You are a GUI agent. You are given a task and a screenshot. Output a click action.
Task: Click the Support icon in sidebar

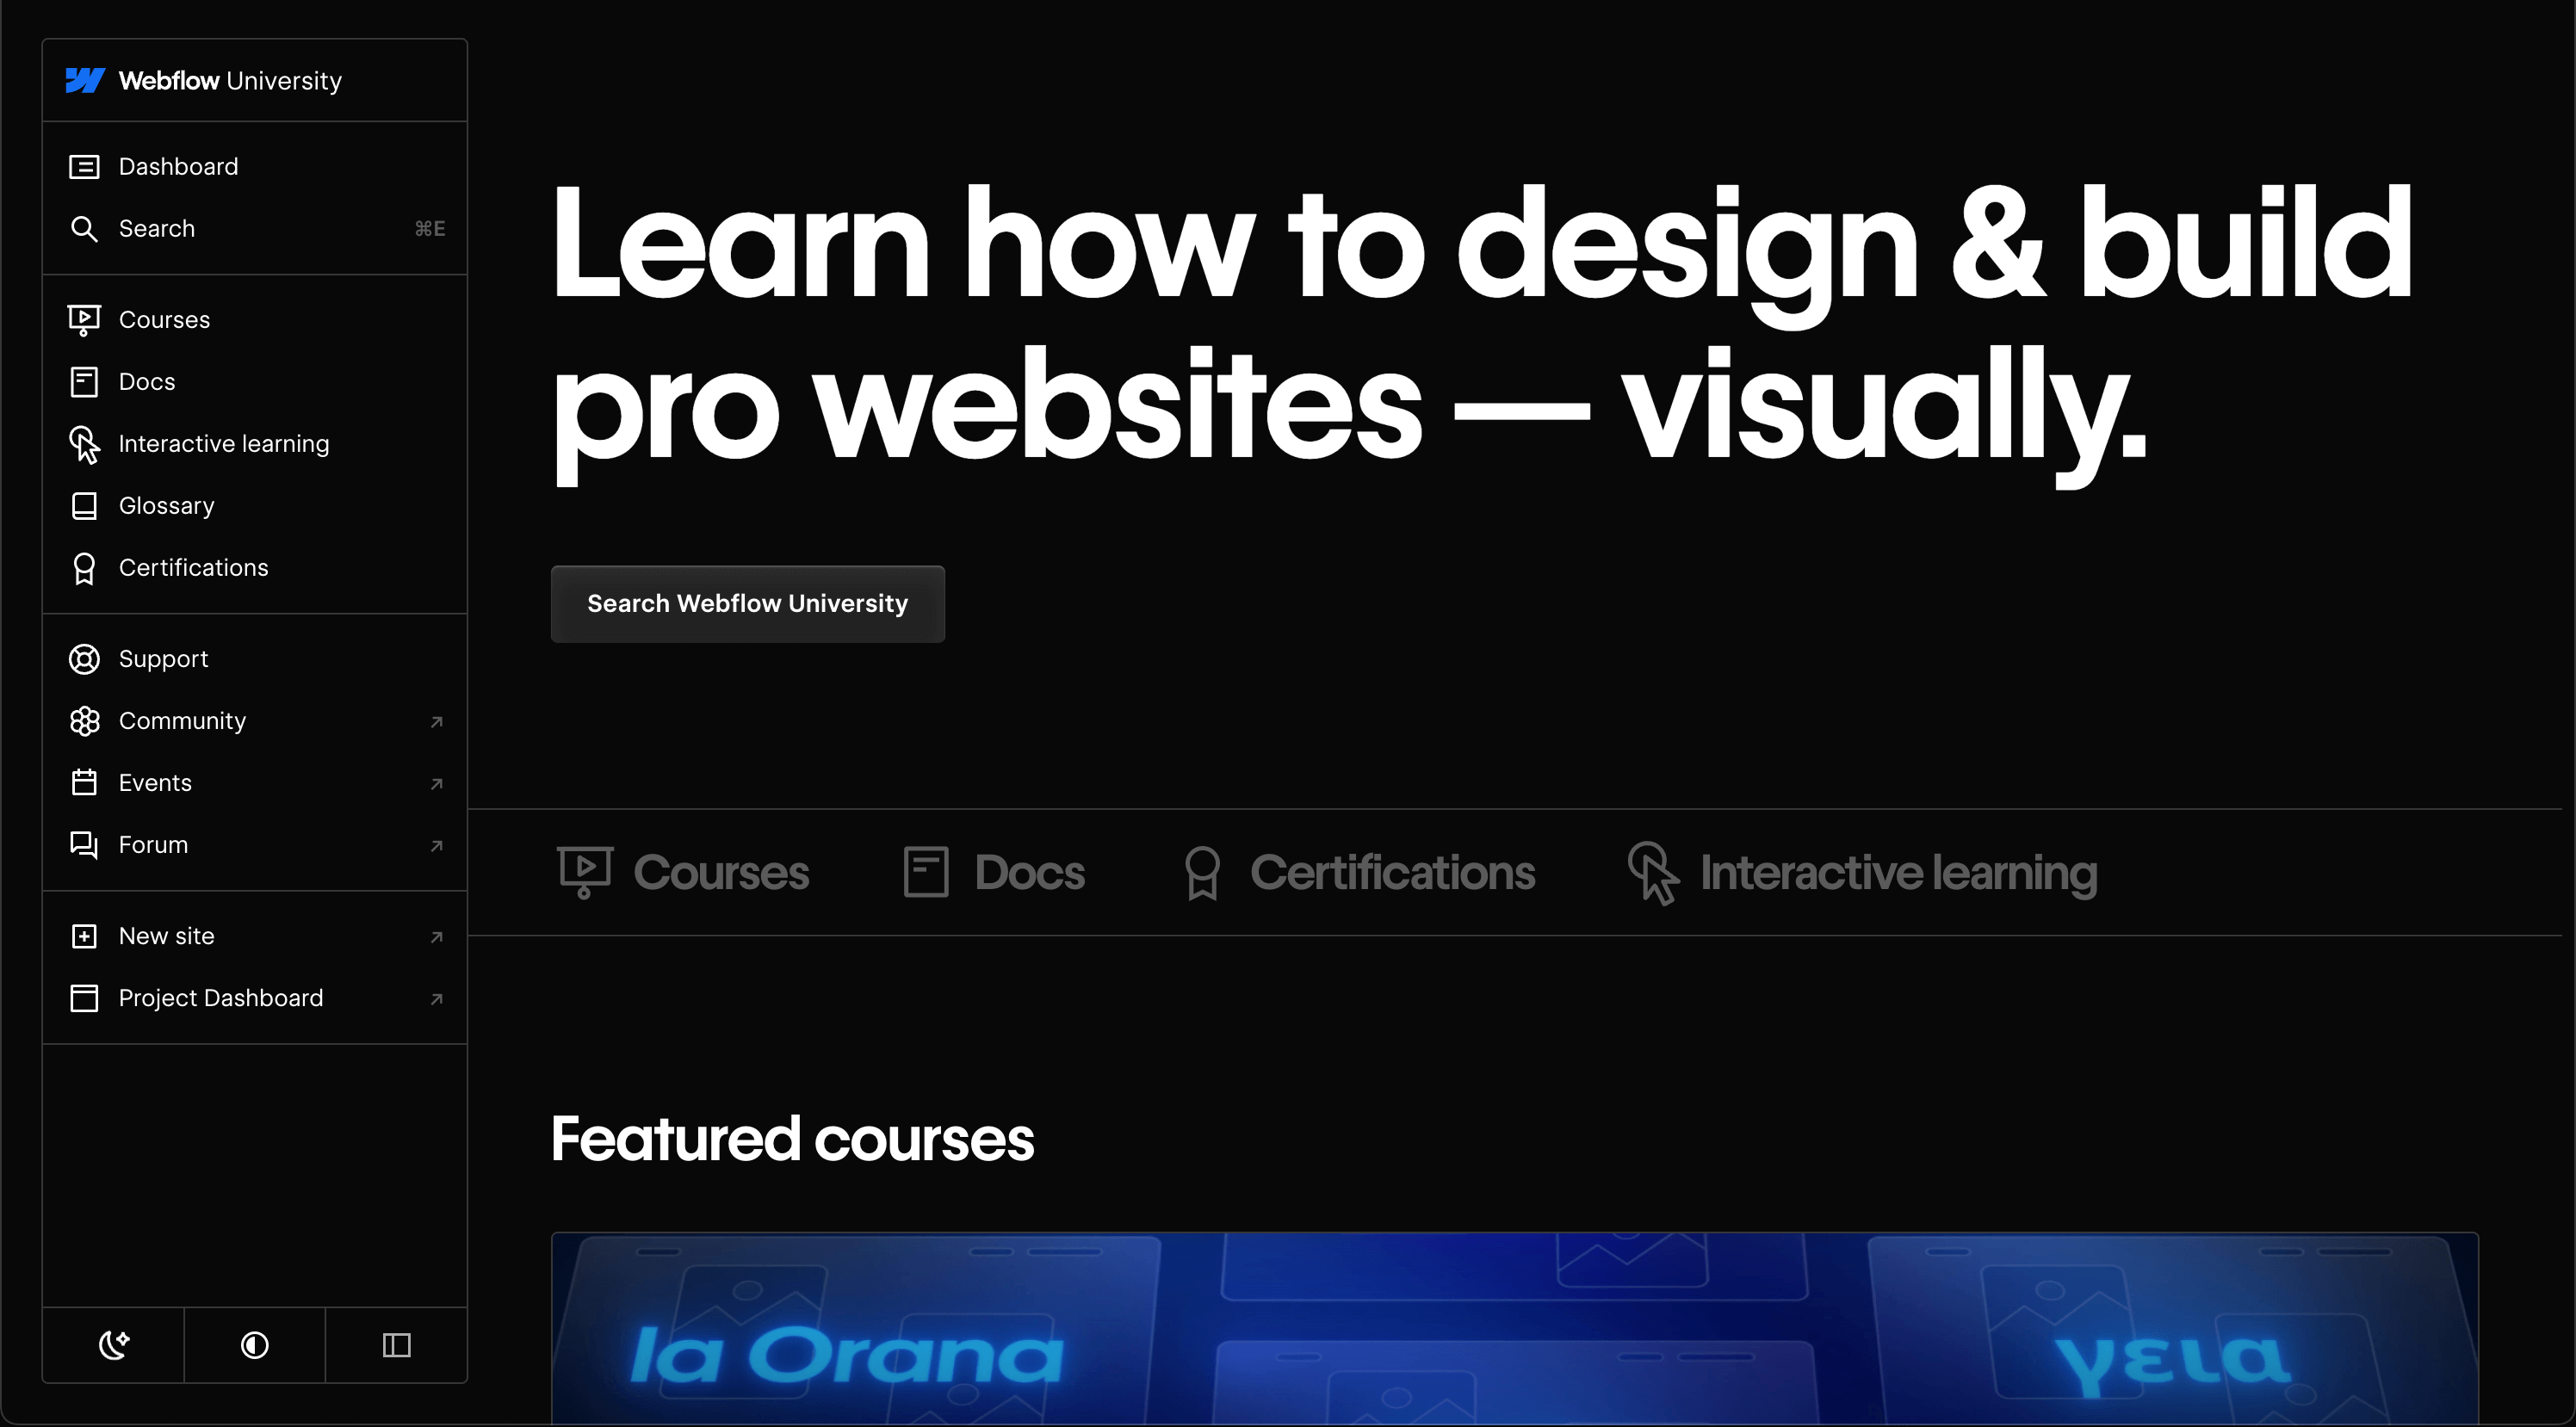pyautogui.click(x=84, y=659)
